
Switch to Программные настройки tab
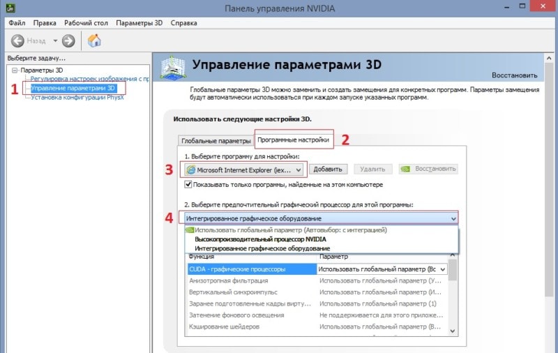coord(293,140)
